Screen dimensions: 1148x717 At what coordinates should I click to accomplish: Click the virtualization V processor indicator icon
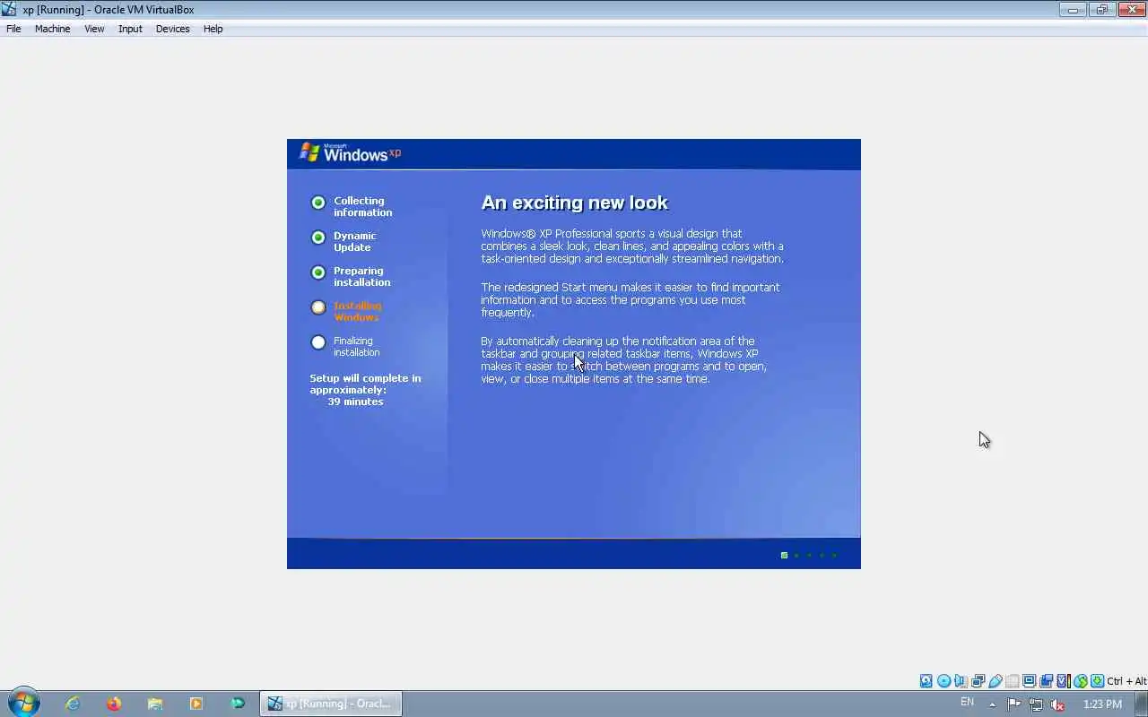click(1063, 681)
